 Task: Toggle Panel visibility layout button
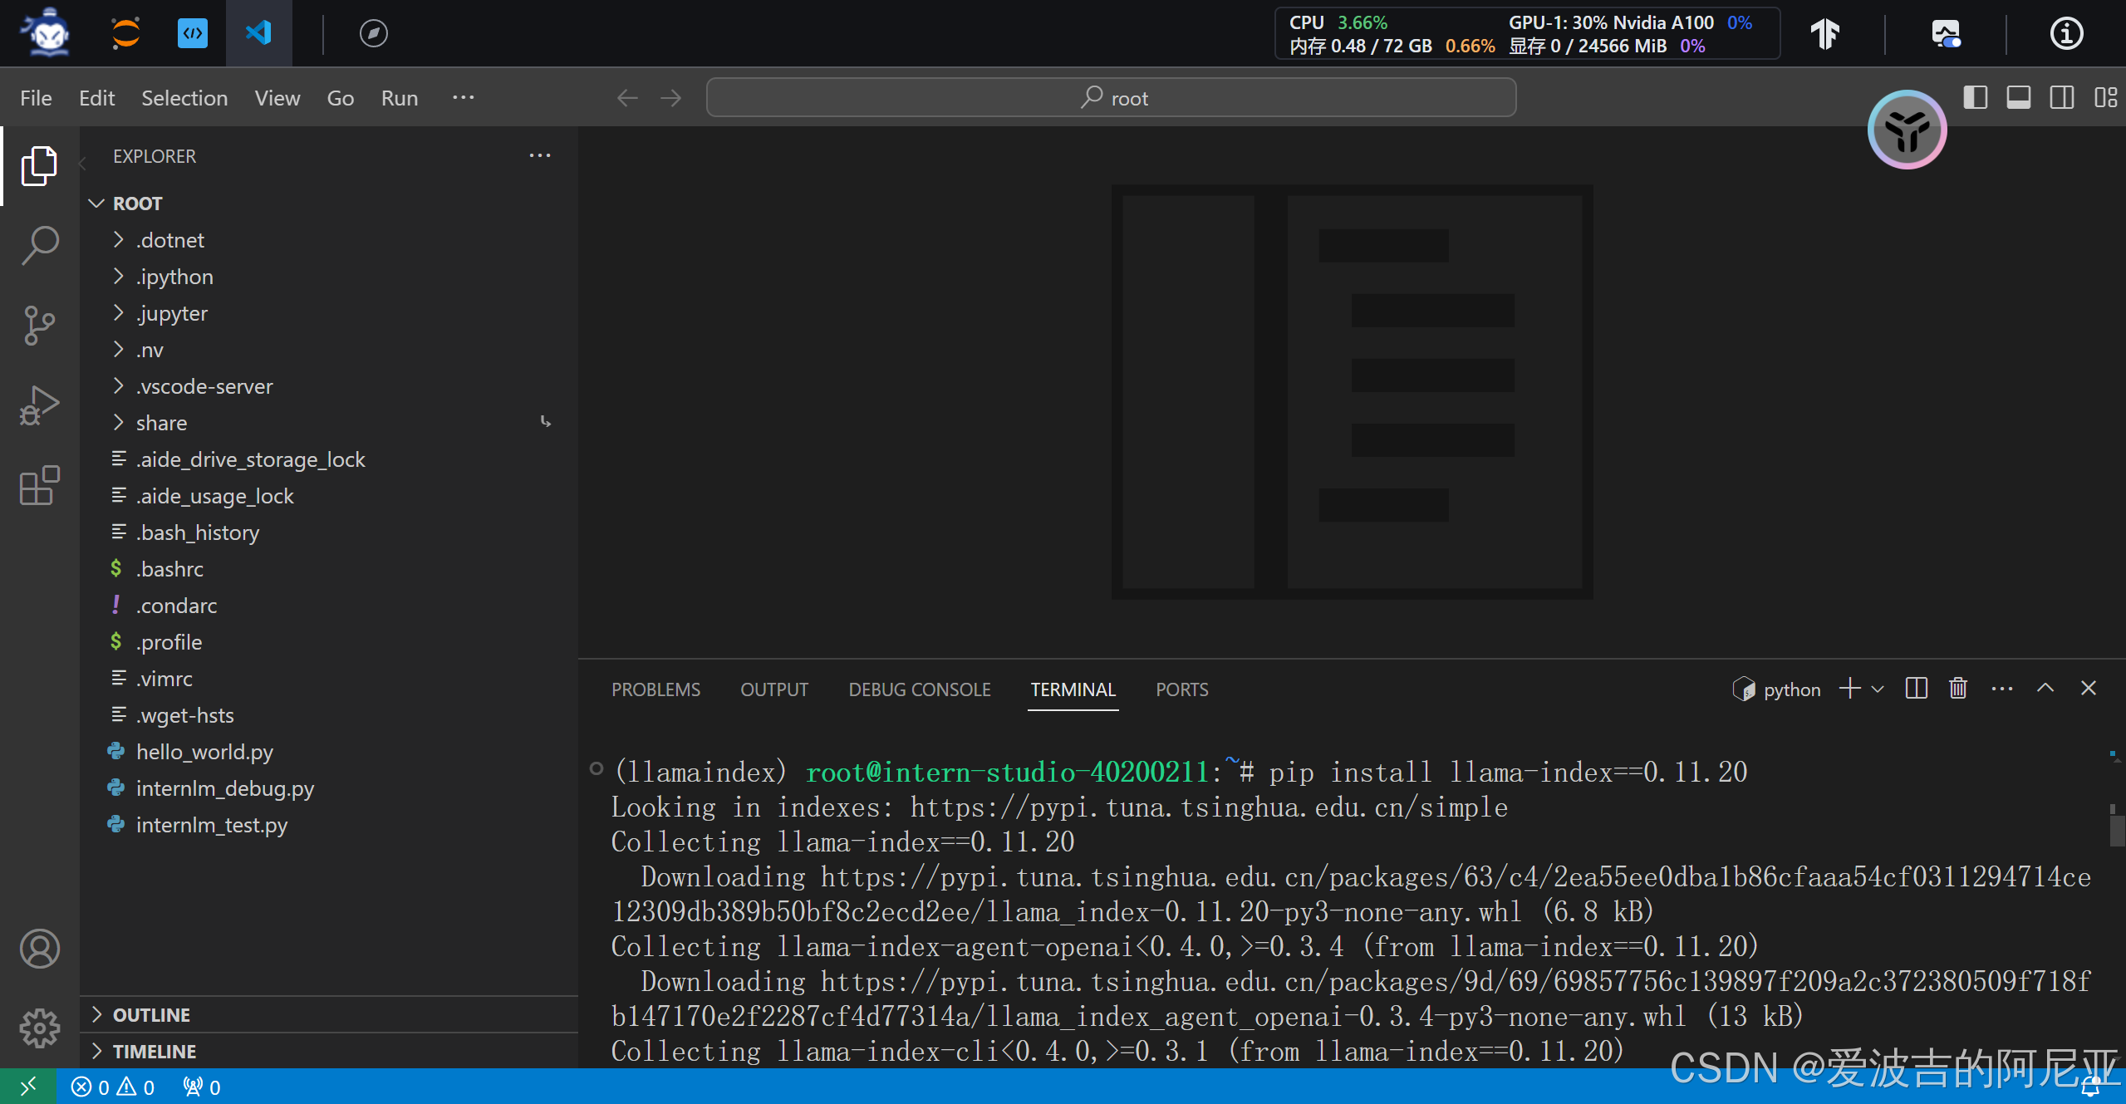point(2018,98)
